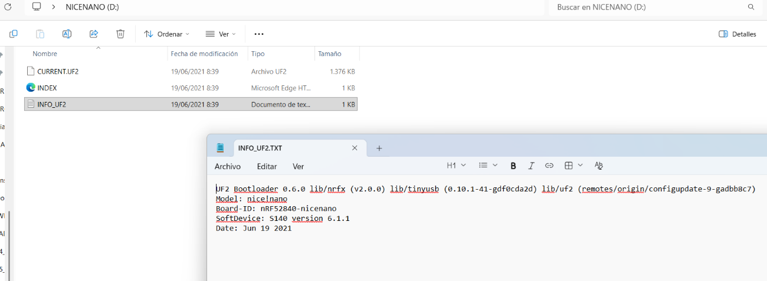Screen dimensions: 767x281
Task: Click Archivo UF2 type cell
Action: 269,71
